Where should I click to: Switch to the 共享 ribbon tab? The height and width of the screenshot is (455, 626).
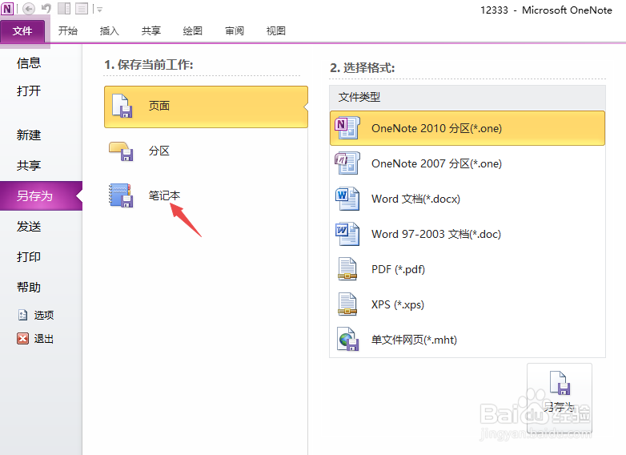pos(151,30)
